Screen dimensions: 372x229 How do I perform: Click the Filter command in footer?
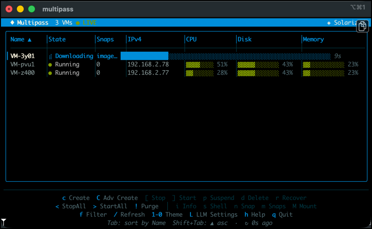(x=93, y=214)
